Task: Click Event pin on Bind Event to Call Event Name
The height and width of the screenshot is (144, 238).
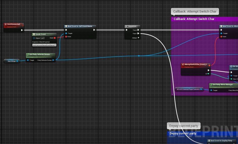Action: tap(66, 37)
